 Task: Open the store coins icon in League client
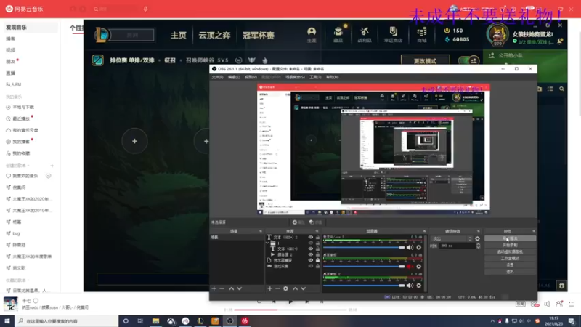422,34
